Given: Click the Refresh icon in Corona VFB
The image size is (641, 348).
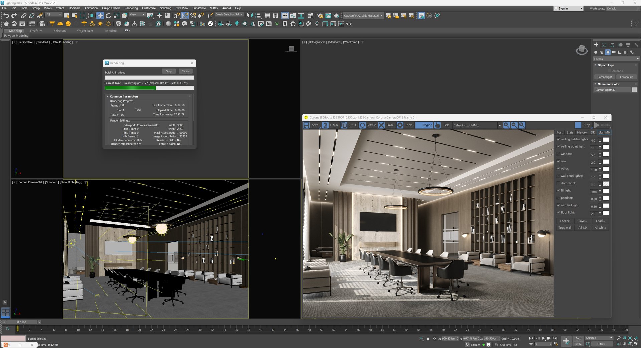Looking at the screenshot, I should click(x=362, y=125).
